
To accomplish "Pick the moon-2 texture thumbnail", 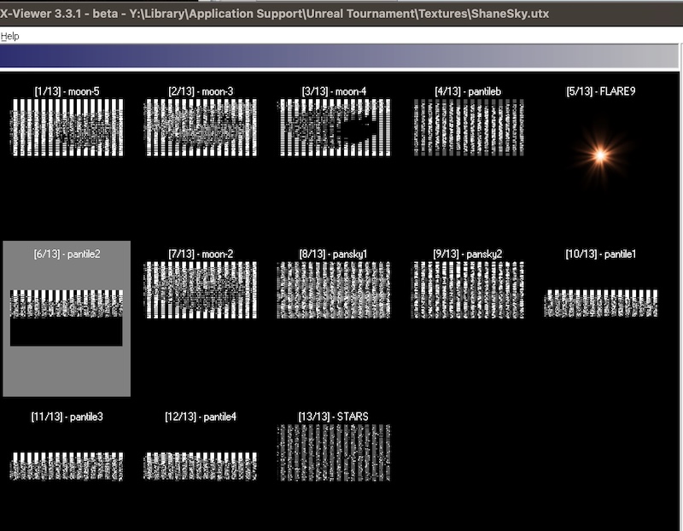I will pyautogui.click(x=201, y=290).
